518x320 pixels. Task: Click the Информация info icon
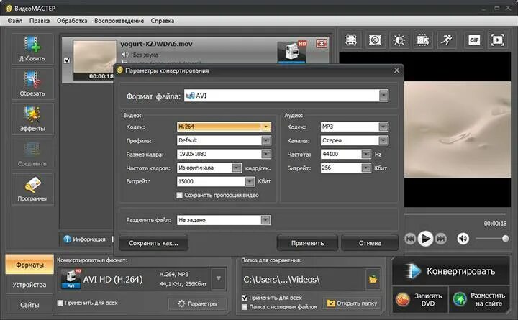click(68, 239)
